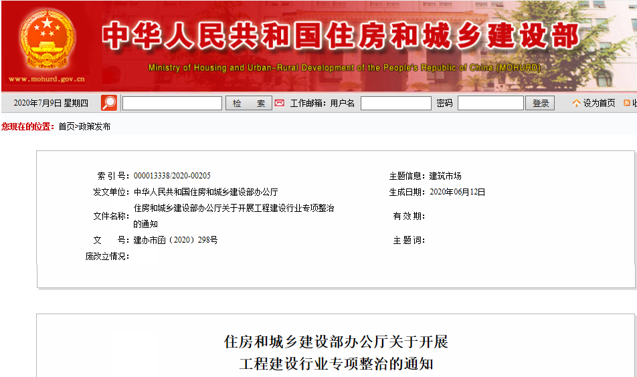Go to 首页 in the breadcrumb
Screen dimensions: 637x377
point(66,126)
